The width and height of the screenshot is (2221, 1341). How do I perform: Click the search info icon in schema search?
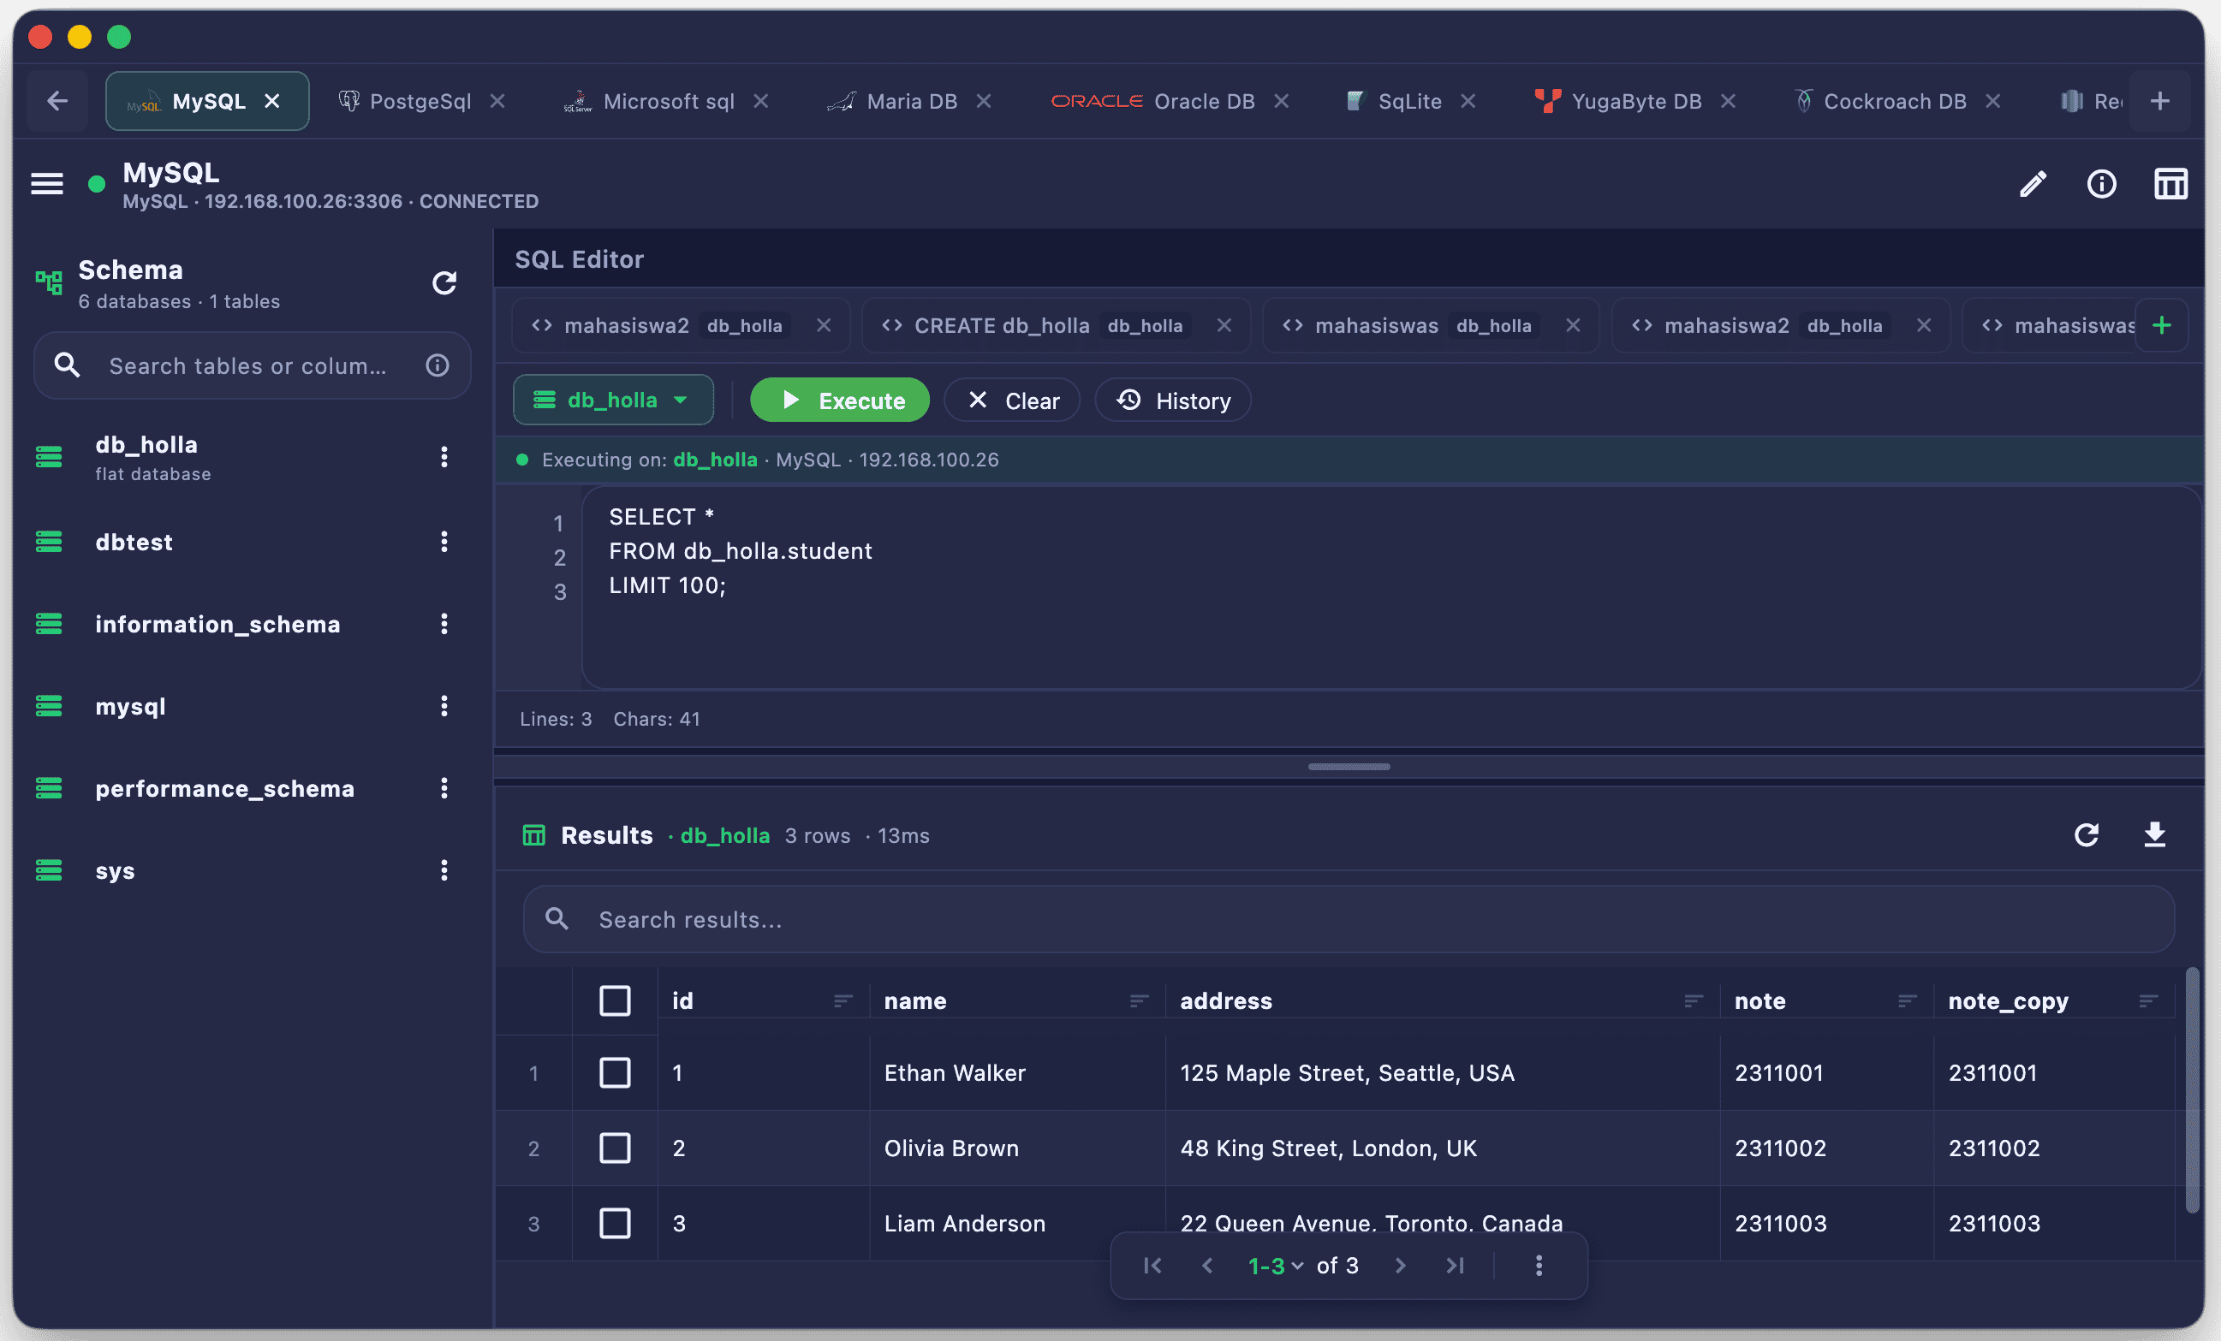pyautogui.click(x=438, y=365)
